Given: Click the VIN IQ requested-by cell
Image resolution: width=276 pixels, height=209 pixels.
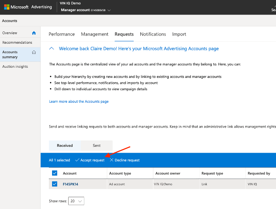Looking at the screenshot, I should click(x=252, y=184).
